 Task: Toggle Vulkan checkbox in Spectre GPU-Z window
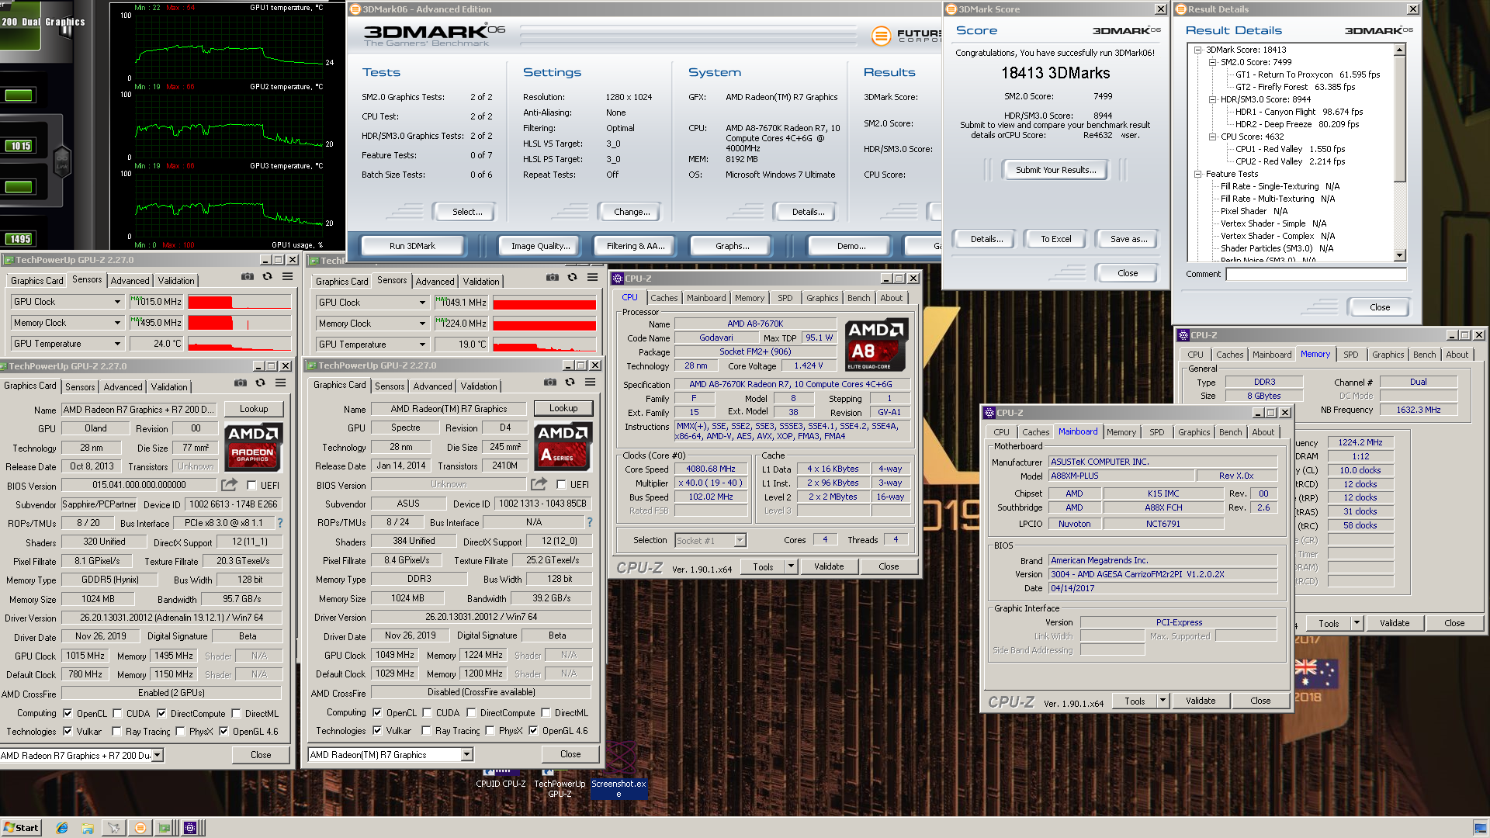click(377, 731)
